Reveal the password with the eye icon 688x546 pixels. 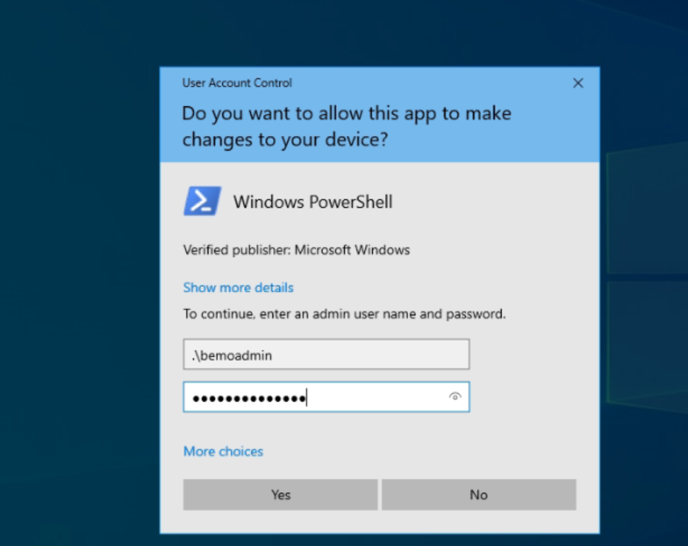455,397
